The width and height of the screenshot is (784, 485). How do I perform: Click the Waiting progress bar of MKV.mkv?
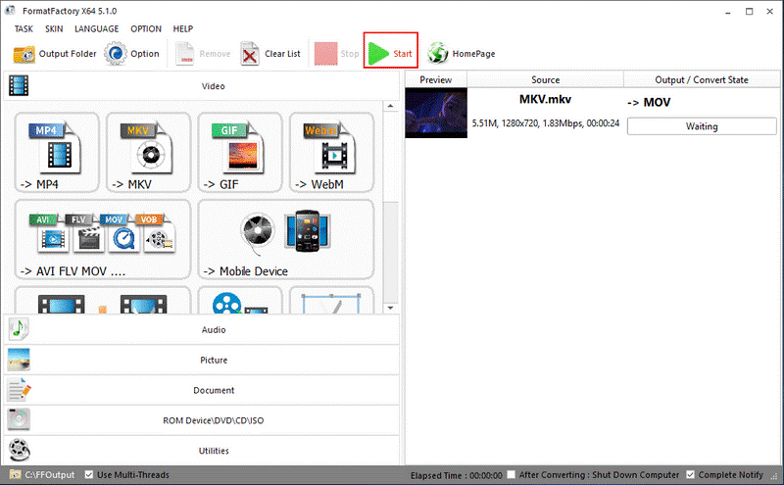(702, 126)
